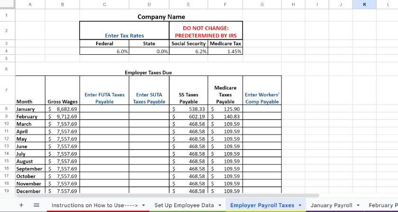Go to January Payroll sheet tab

click(331, 205)
